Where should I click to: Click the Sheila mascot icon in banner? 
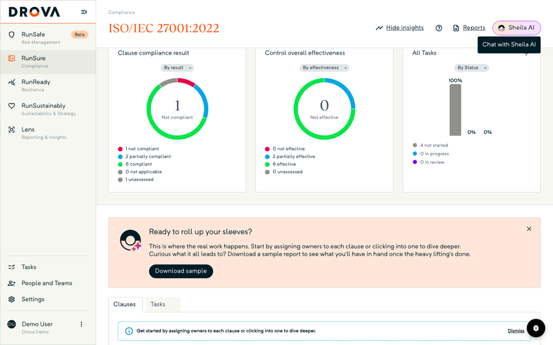point(131,240)
